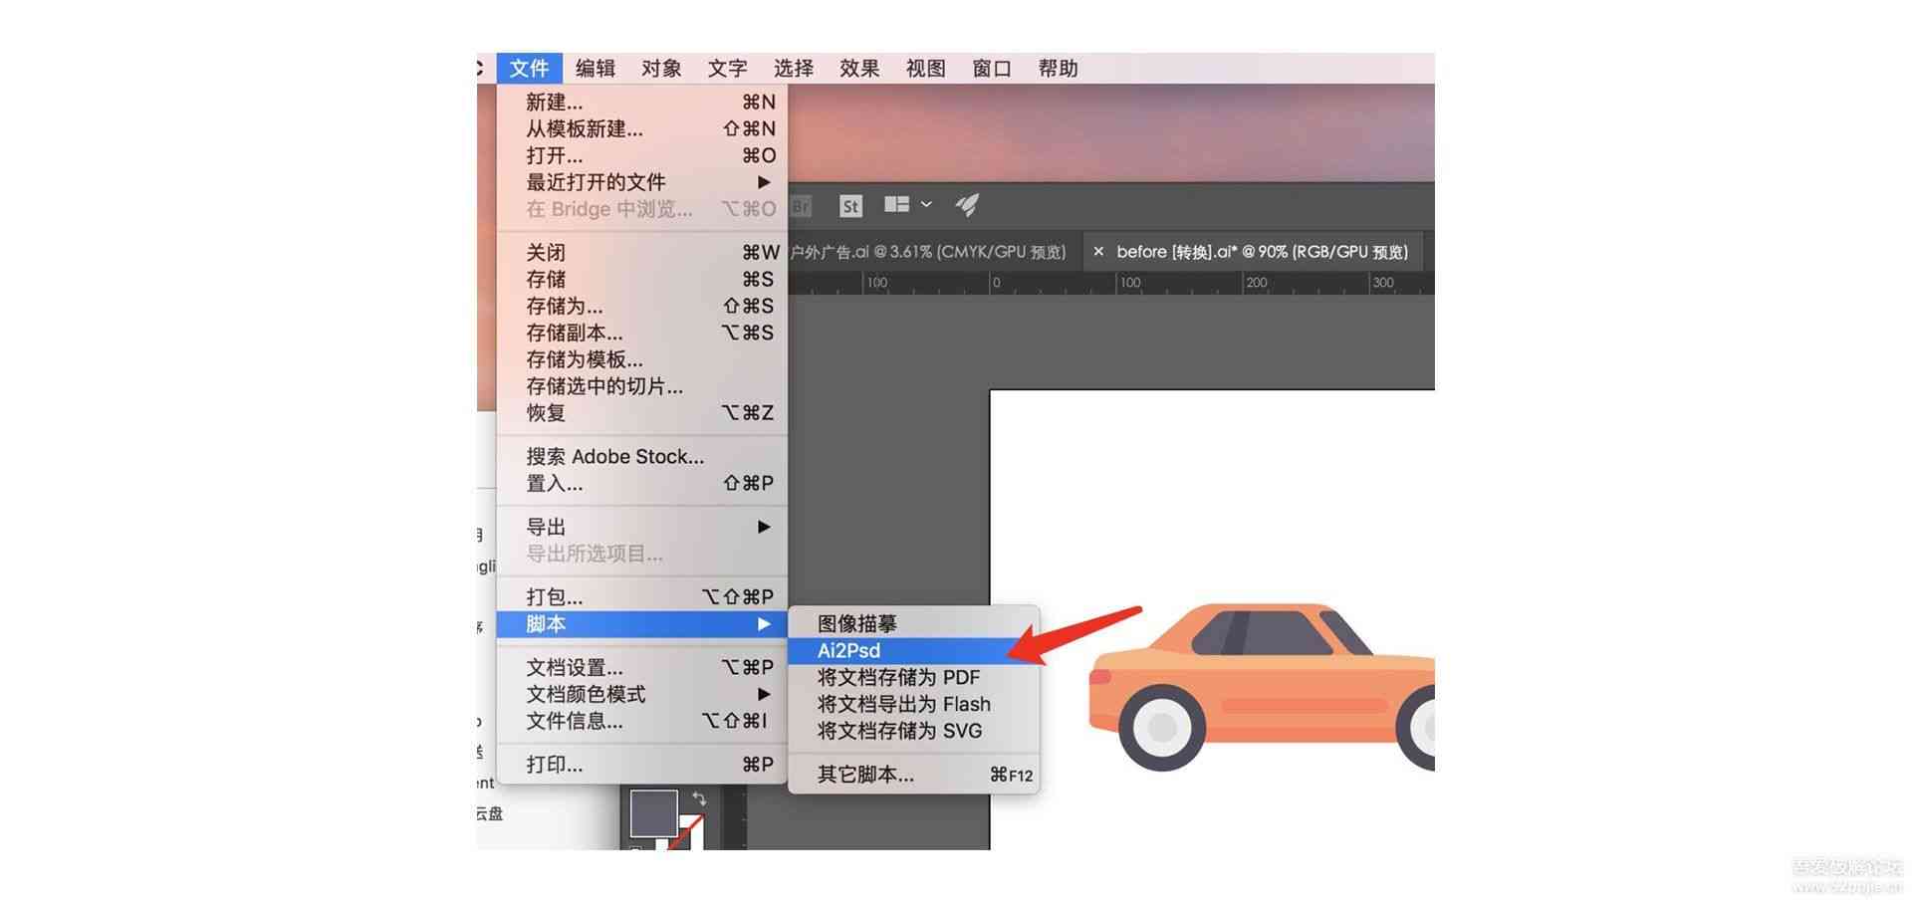Select 将文档导出为 Flash script
This screenshot has height=903, width=1912.
point(913,704)
